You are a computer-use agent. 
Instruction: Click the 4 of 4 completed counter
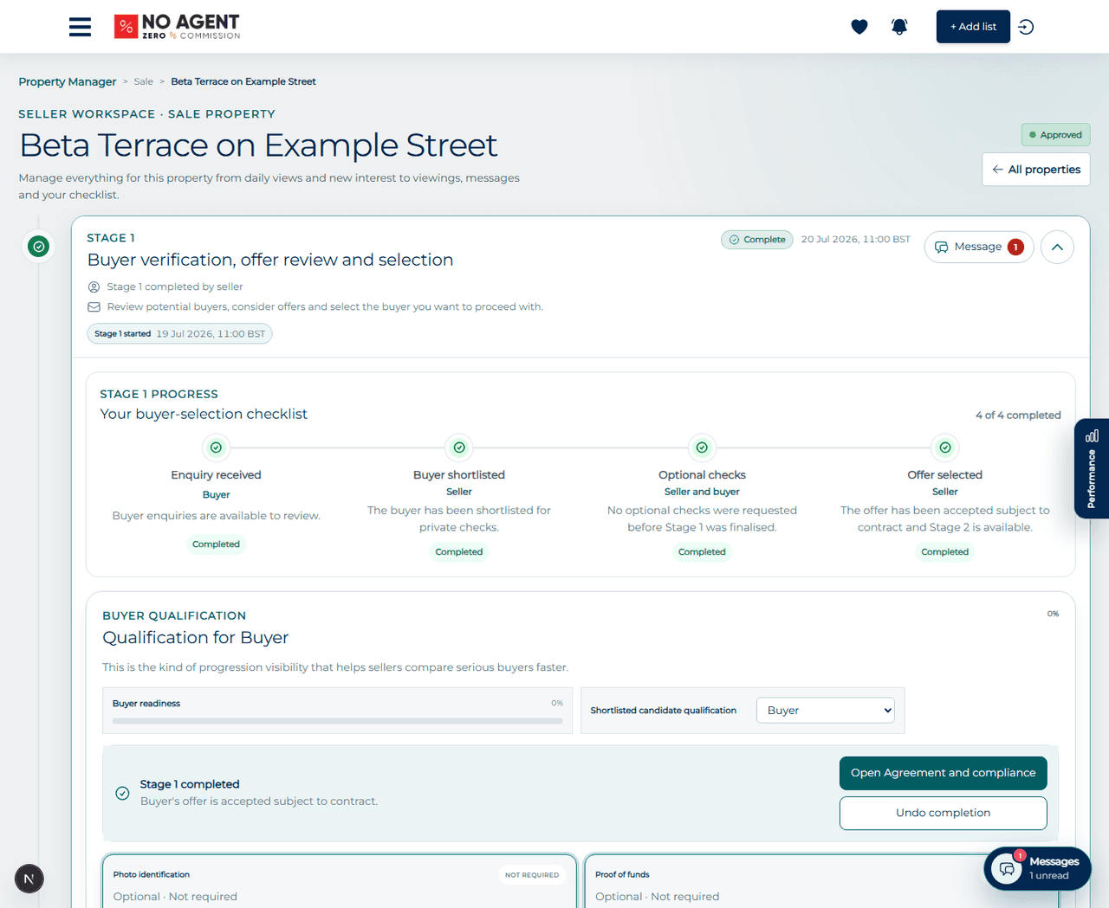1018,415
